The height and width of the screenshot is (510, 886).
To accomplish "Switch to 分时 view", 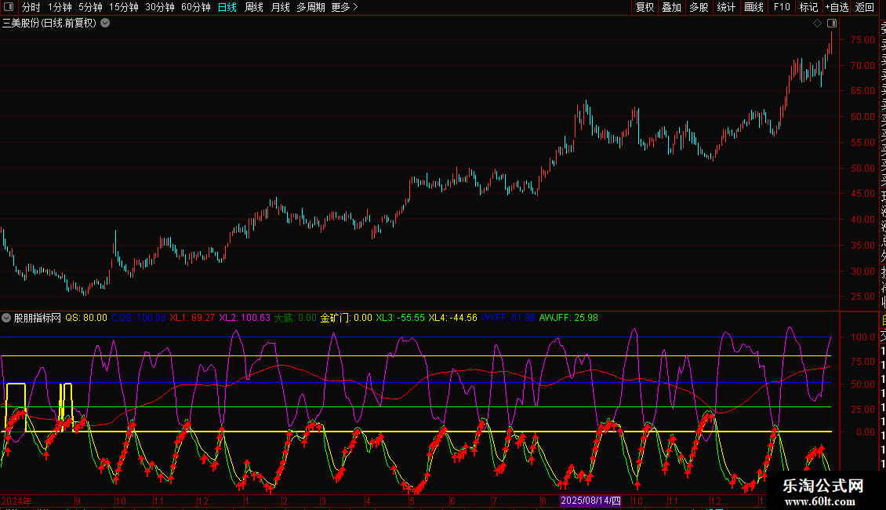I will pyautogui.click(x=31, y=7).
